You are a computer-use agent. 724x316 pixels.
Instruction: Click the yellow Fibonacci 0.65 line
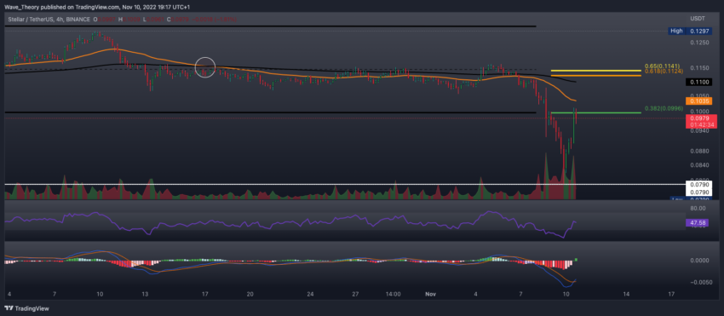point(595,72)
